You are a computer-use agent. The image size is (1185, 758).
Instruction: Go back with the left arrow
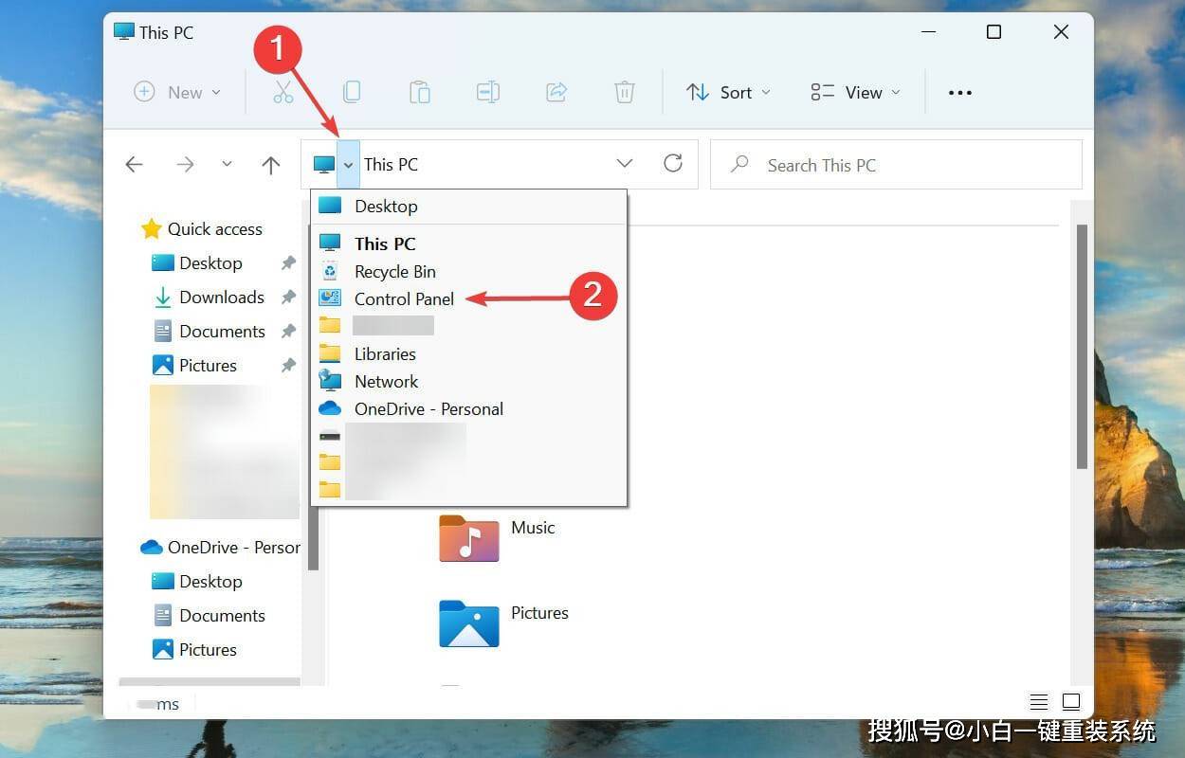point(135,165)
